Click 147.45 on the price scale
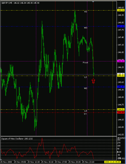Image resolution: width=126 pixels, height=164 pixels. pyautogui.click(x=121, y=38)
